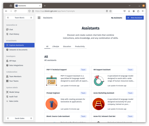Open the Pocket save icon
Image resolution: width=149 pixels, height=126 pixels.
(x=125, y=11)
